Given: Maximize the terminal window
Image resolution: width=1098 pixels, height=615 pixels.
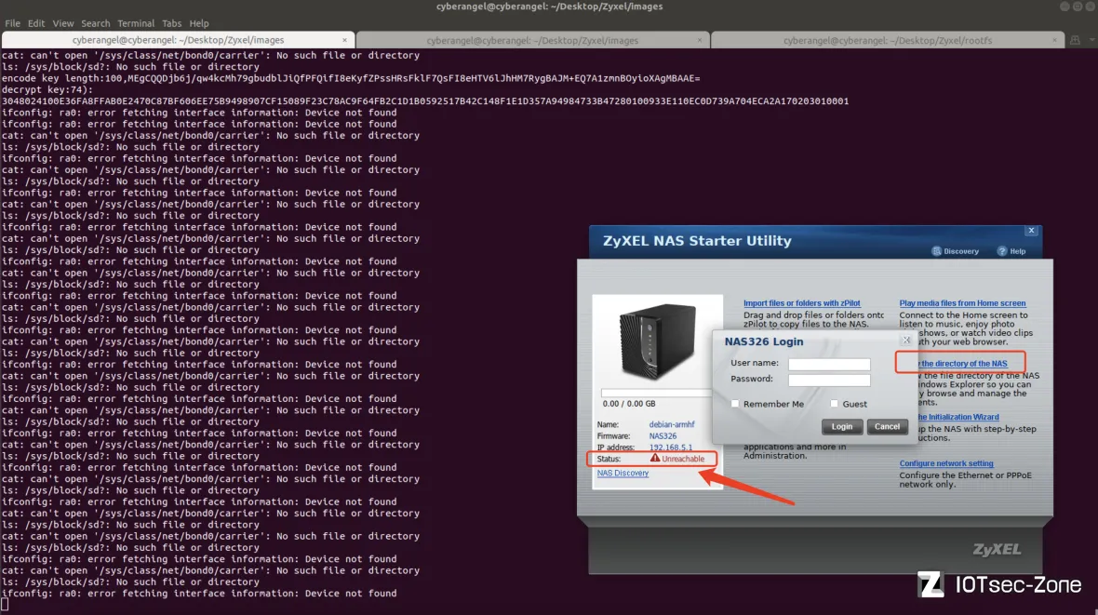Looking at the screenshot, I should (1078, 7).
